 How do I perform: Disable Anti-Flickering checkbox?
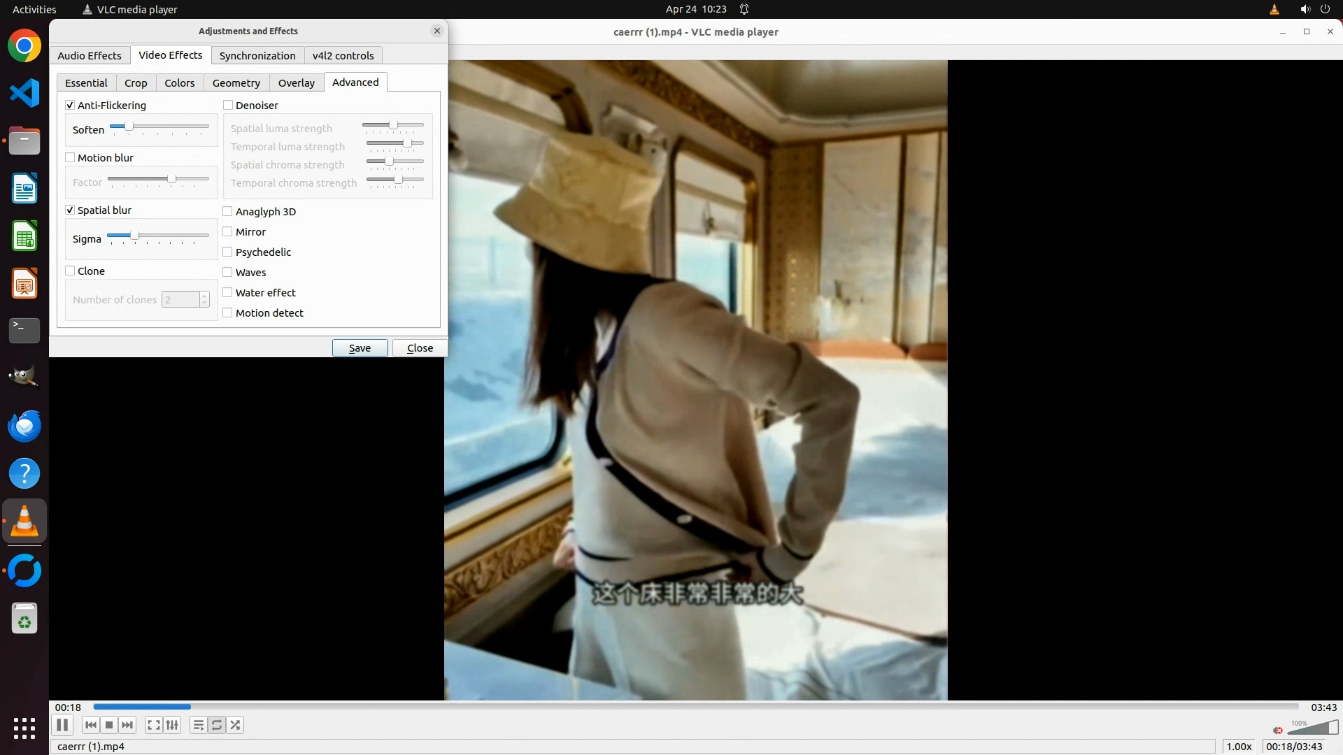tap(70, 106)
